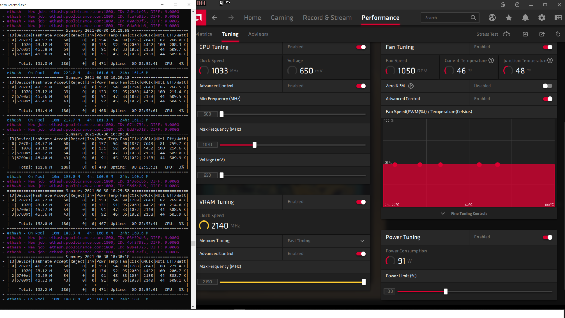Open the Gaming tab

[282, 18]
